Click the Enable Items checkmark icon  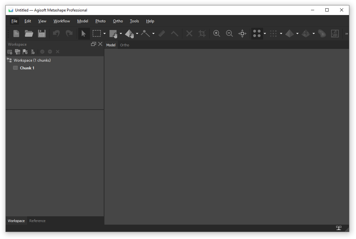tap(42, 52)
